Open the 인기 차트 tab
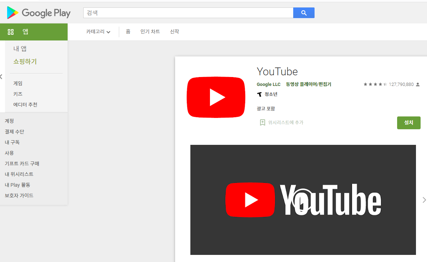Image resolution: width=427 pixels, height=262 pixels. click(150, 32)
